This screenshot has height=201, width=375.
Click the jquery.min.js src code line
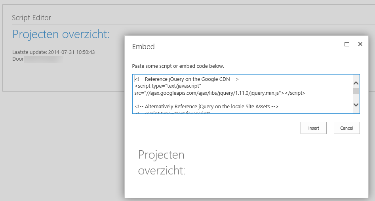point(220,93)
